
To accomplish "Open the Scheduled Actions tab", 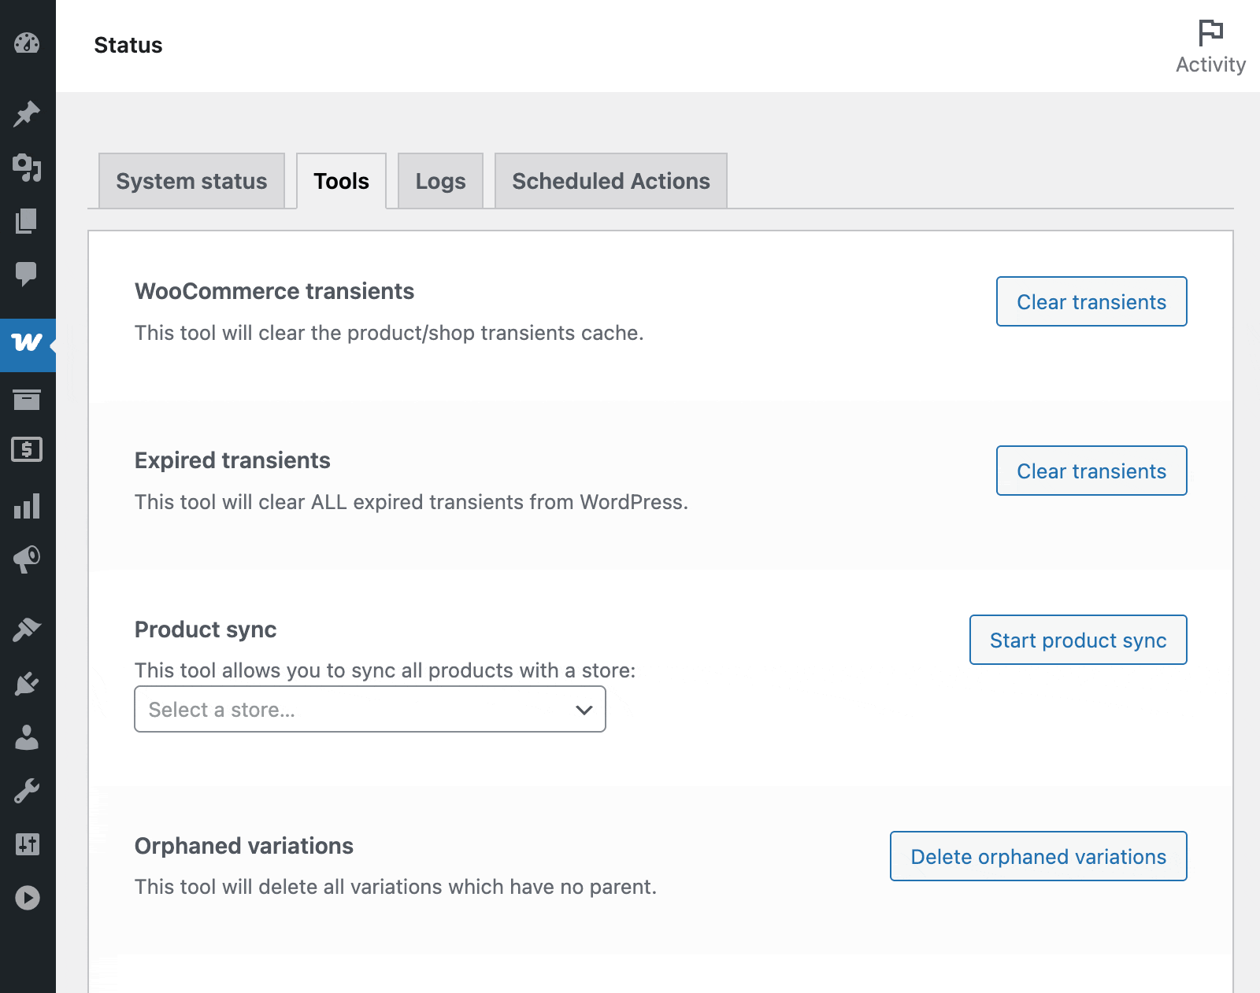I will tap(611, 181).
